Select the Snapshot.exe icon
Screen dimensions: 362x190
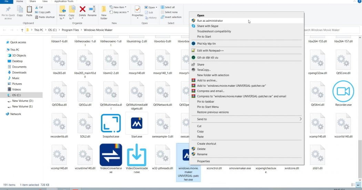click(111, 123)
